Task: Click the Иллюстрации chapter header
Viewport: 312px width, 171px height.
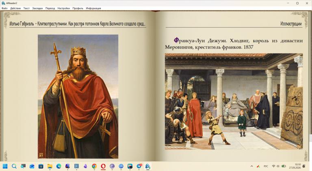Action: 291,24
